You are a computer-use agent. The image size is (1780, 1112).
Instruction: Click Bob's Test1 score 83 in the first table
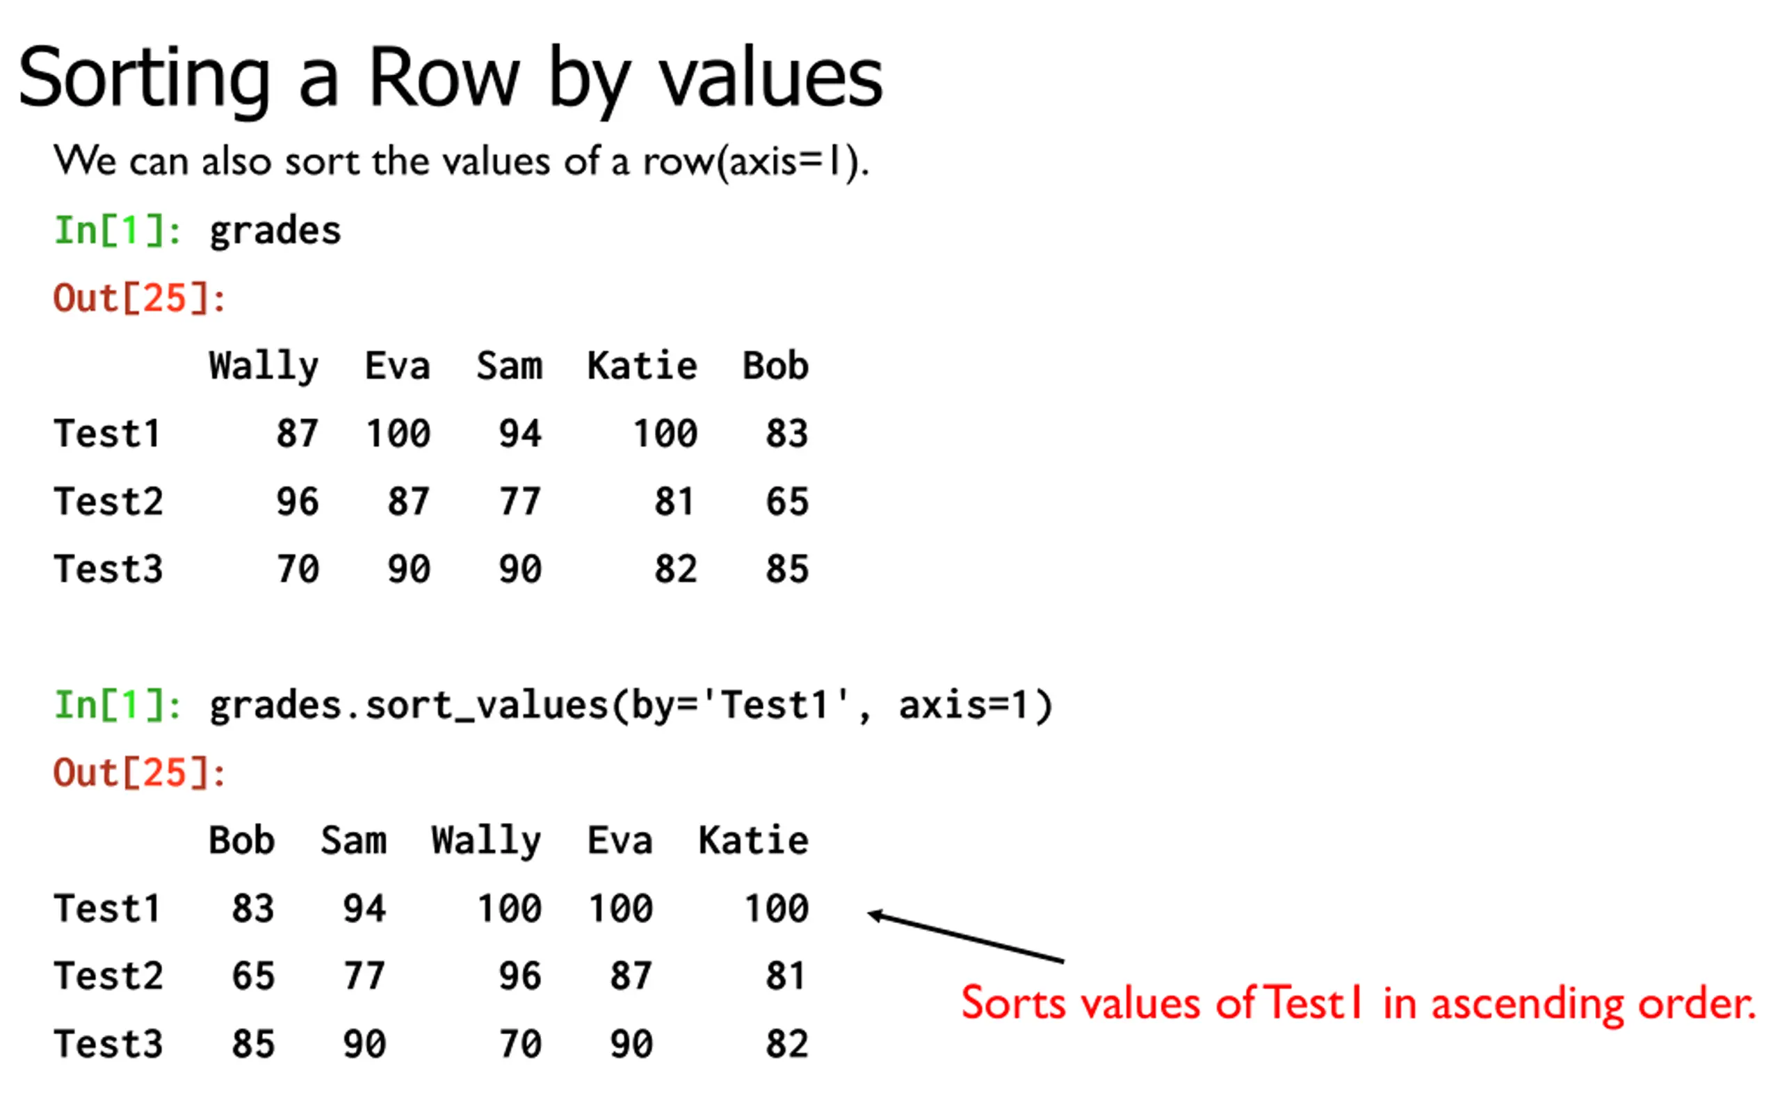click(787, 433)
